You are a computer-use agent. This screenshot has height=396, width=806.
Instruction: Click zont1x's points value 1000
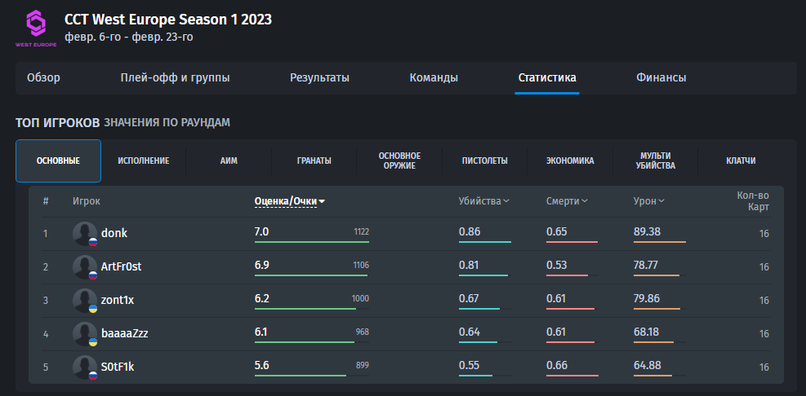tap(360, 298)
